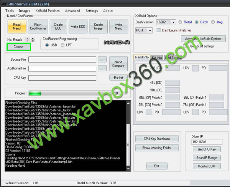Click the DashLaunch Version 3.06 status text
Image resolution: width=230 pixels, height=187 pixels.
[x=96, y=183]
